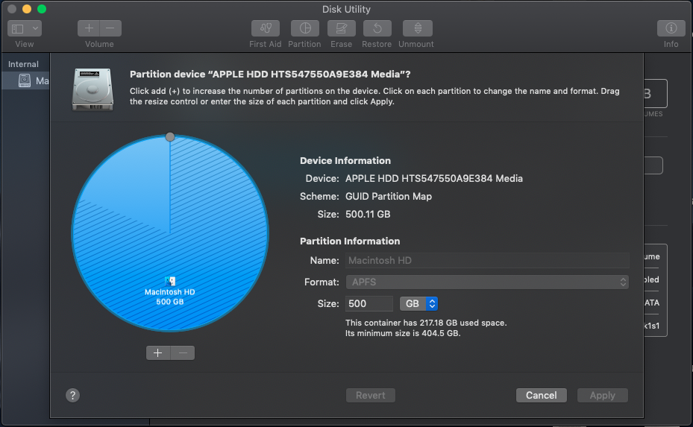Screen dimensions: 693x427
Task: Click the help question mark button
Action: coord(73,396)
